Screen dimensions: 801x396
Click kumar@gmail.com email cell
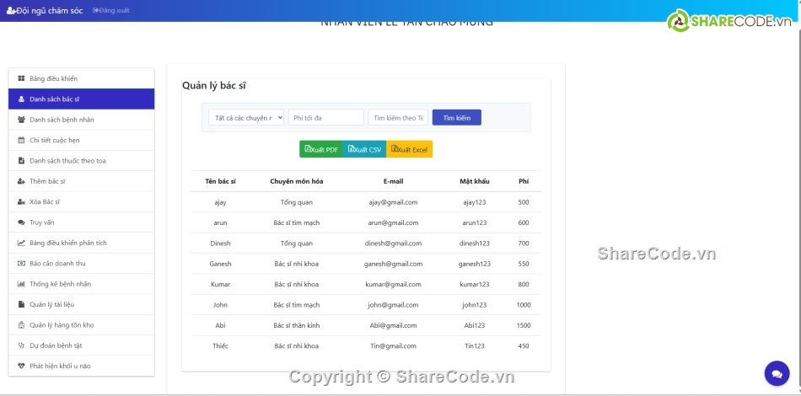(x=394, y=284)
